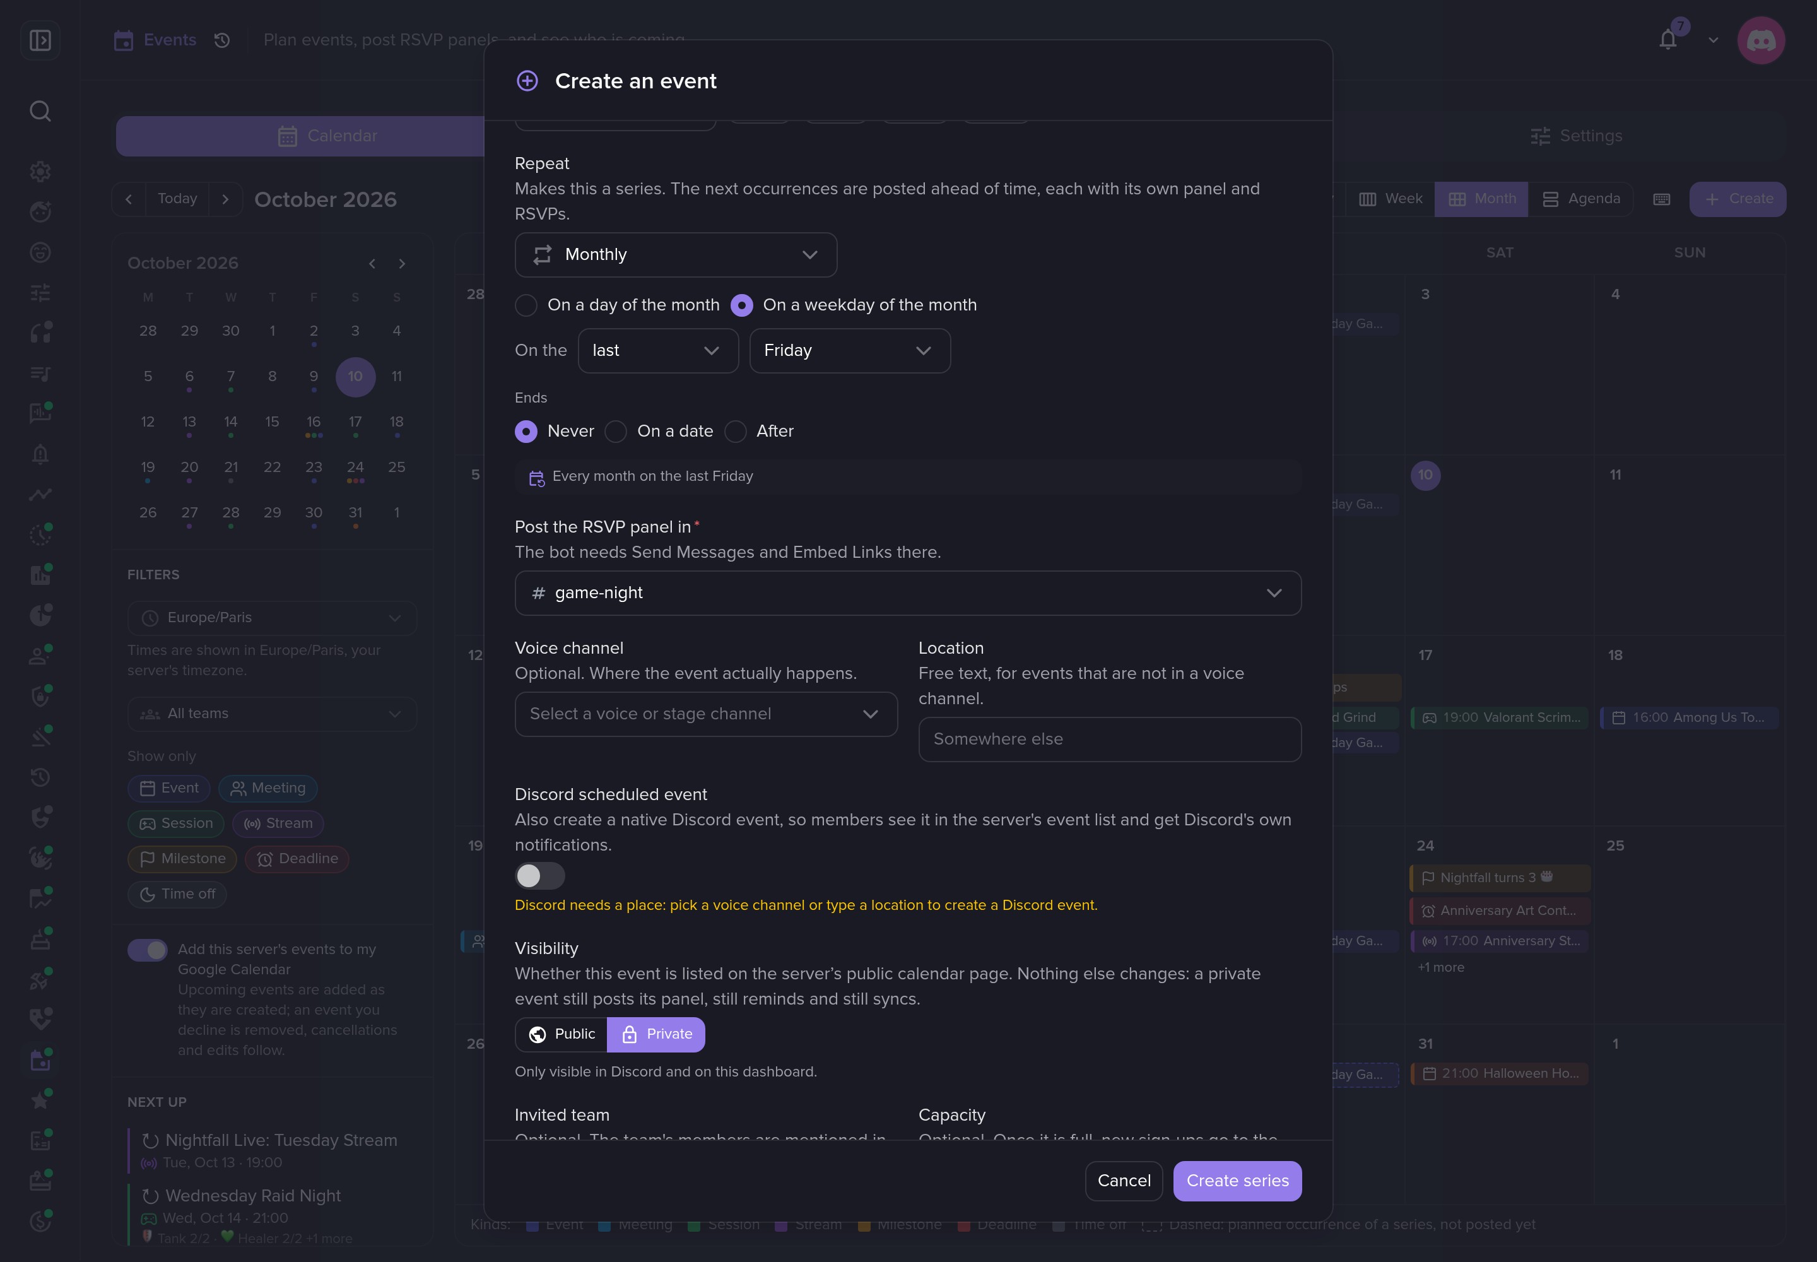
Task: Open the notifications bell icon
Action: pos(1667,40)
